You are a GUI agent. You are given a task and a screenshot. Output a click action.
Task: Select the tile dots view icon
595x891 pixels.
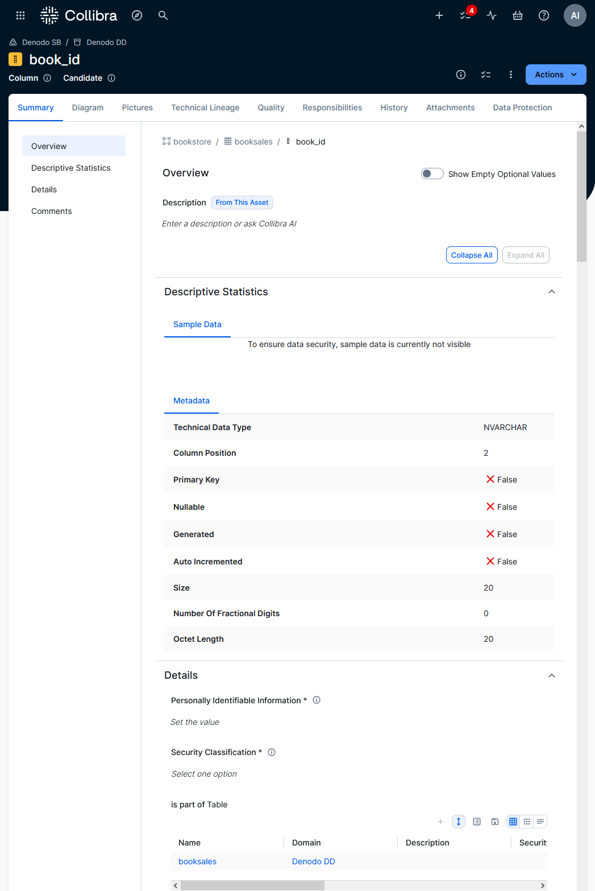click(x=527, y=822)
